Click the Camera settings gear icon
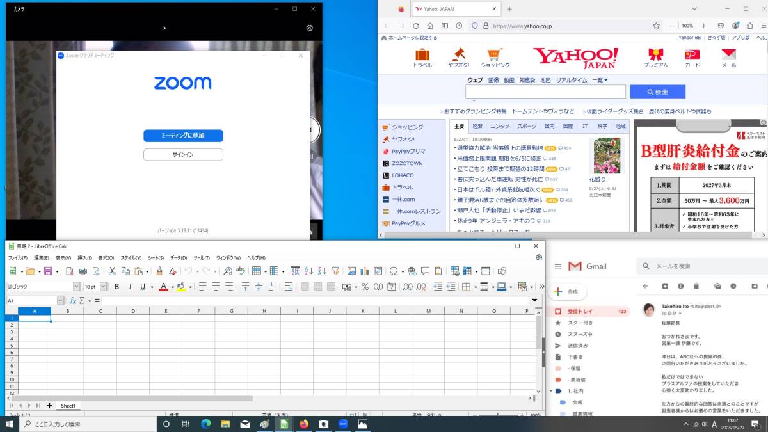768x432 pixels. coord(310,28)
